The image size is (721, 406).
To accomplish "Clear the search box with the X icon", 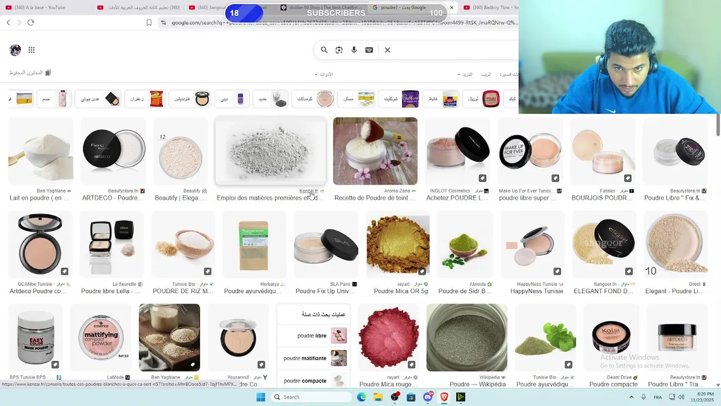I will 388,50.
